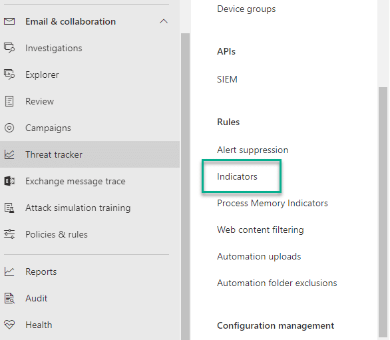
Task: Open the SIEM option under APIs
Action: [x=227, y=79]
